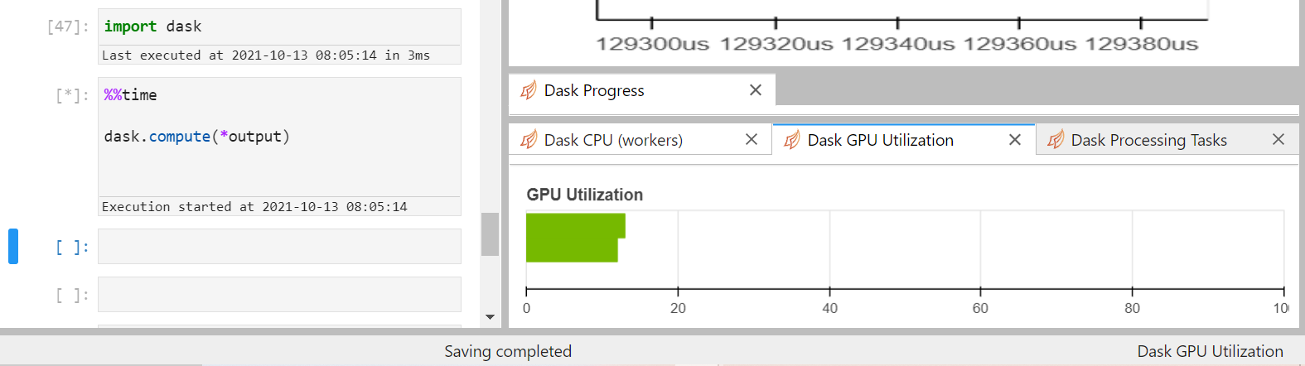Click the Dask CPU (workers) tab icon

pyautogui.click(x=529, y=140)
